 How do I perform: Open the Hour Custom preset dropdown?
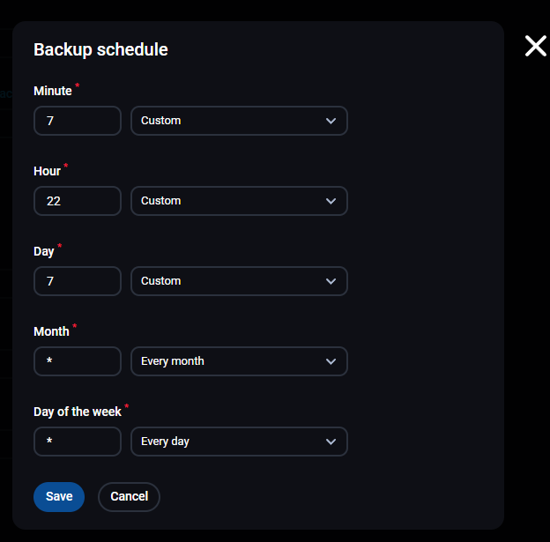pos(229,201)
